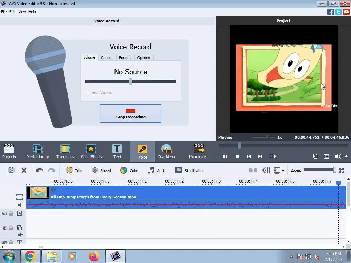Switch to the Source tab

point(107,58)
